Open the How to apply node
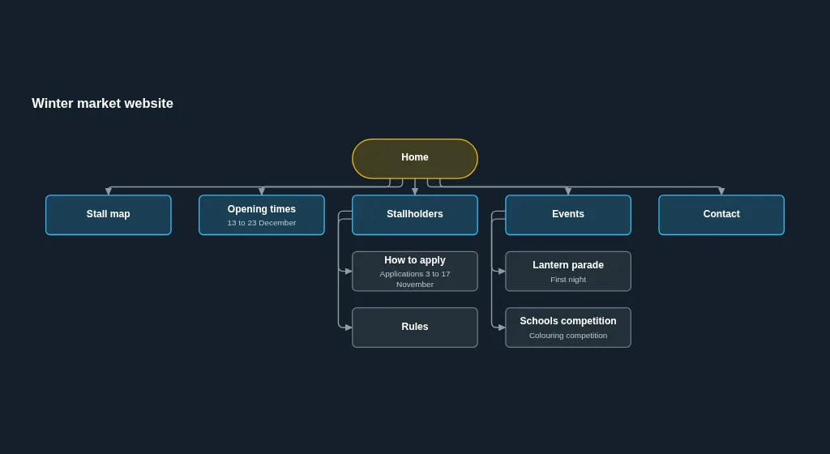 (415, 272)
